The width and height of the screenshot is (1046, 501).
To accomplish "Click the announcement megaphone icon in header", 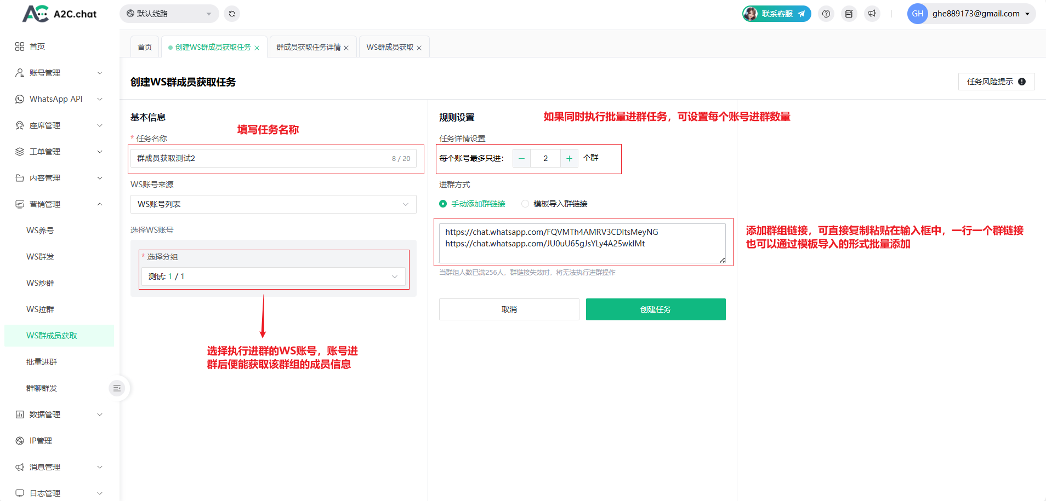I will (x=872, y=14).
